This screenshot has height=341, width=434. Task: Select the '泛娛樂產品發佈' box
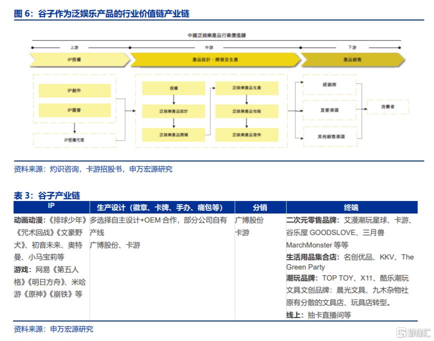point(246,135)
